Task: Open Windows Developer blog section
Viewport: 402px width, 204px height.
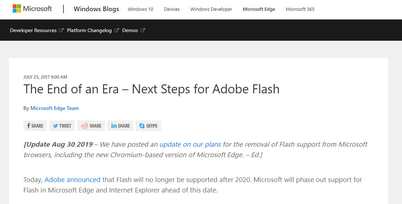Action: click(211, 9)
